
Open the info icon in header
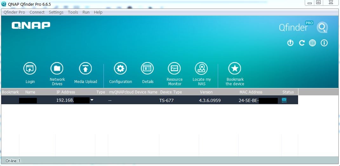(324, 43)
